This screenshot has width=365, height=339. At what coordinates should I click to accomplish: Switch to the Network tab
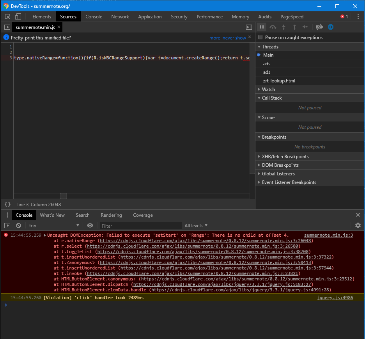(x=120, y=17)
